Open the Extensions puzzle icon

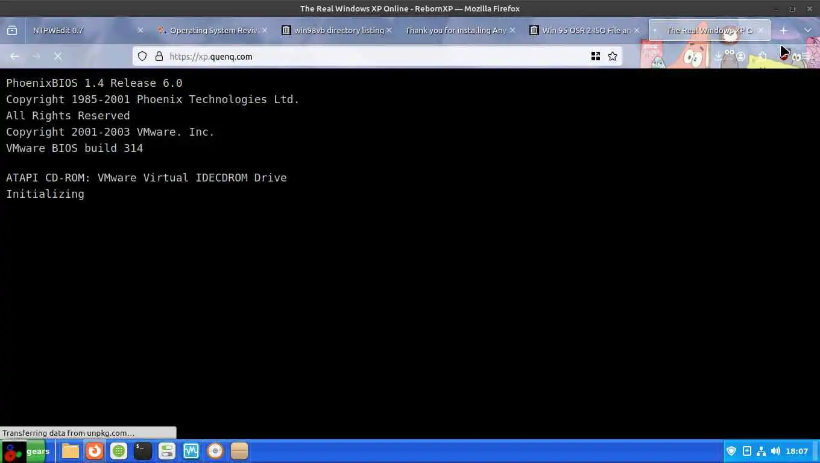coord(763,56)
